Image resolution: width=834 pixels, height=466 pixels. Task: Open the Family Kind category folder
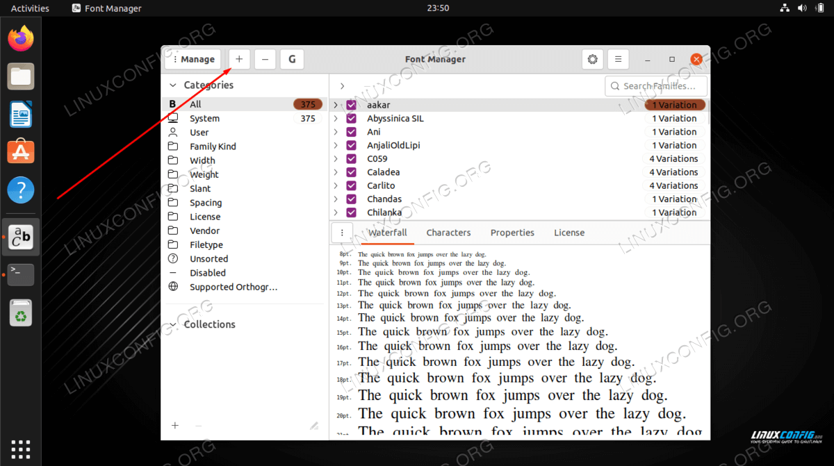(x=244, y=147)
